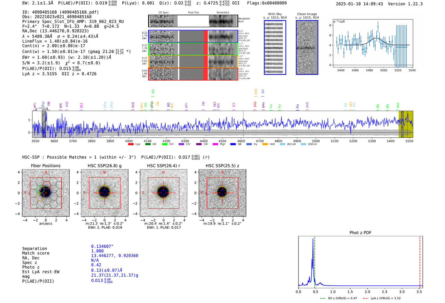Click the green fiber circle in Fiber Positions
Image resolution: width=445 pixels, height=303 pixels.
[x=40, y=190]
